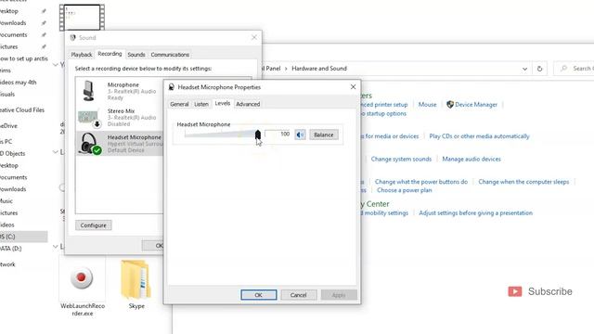Collapse the file group chevron beside Headset Microphone row
The height and width of the screenshot is (334, 594).
[x=56, y=152]
